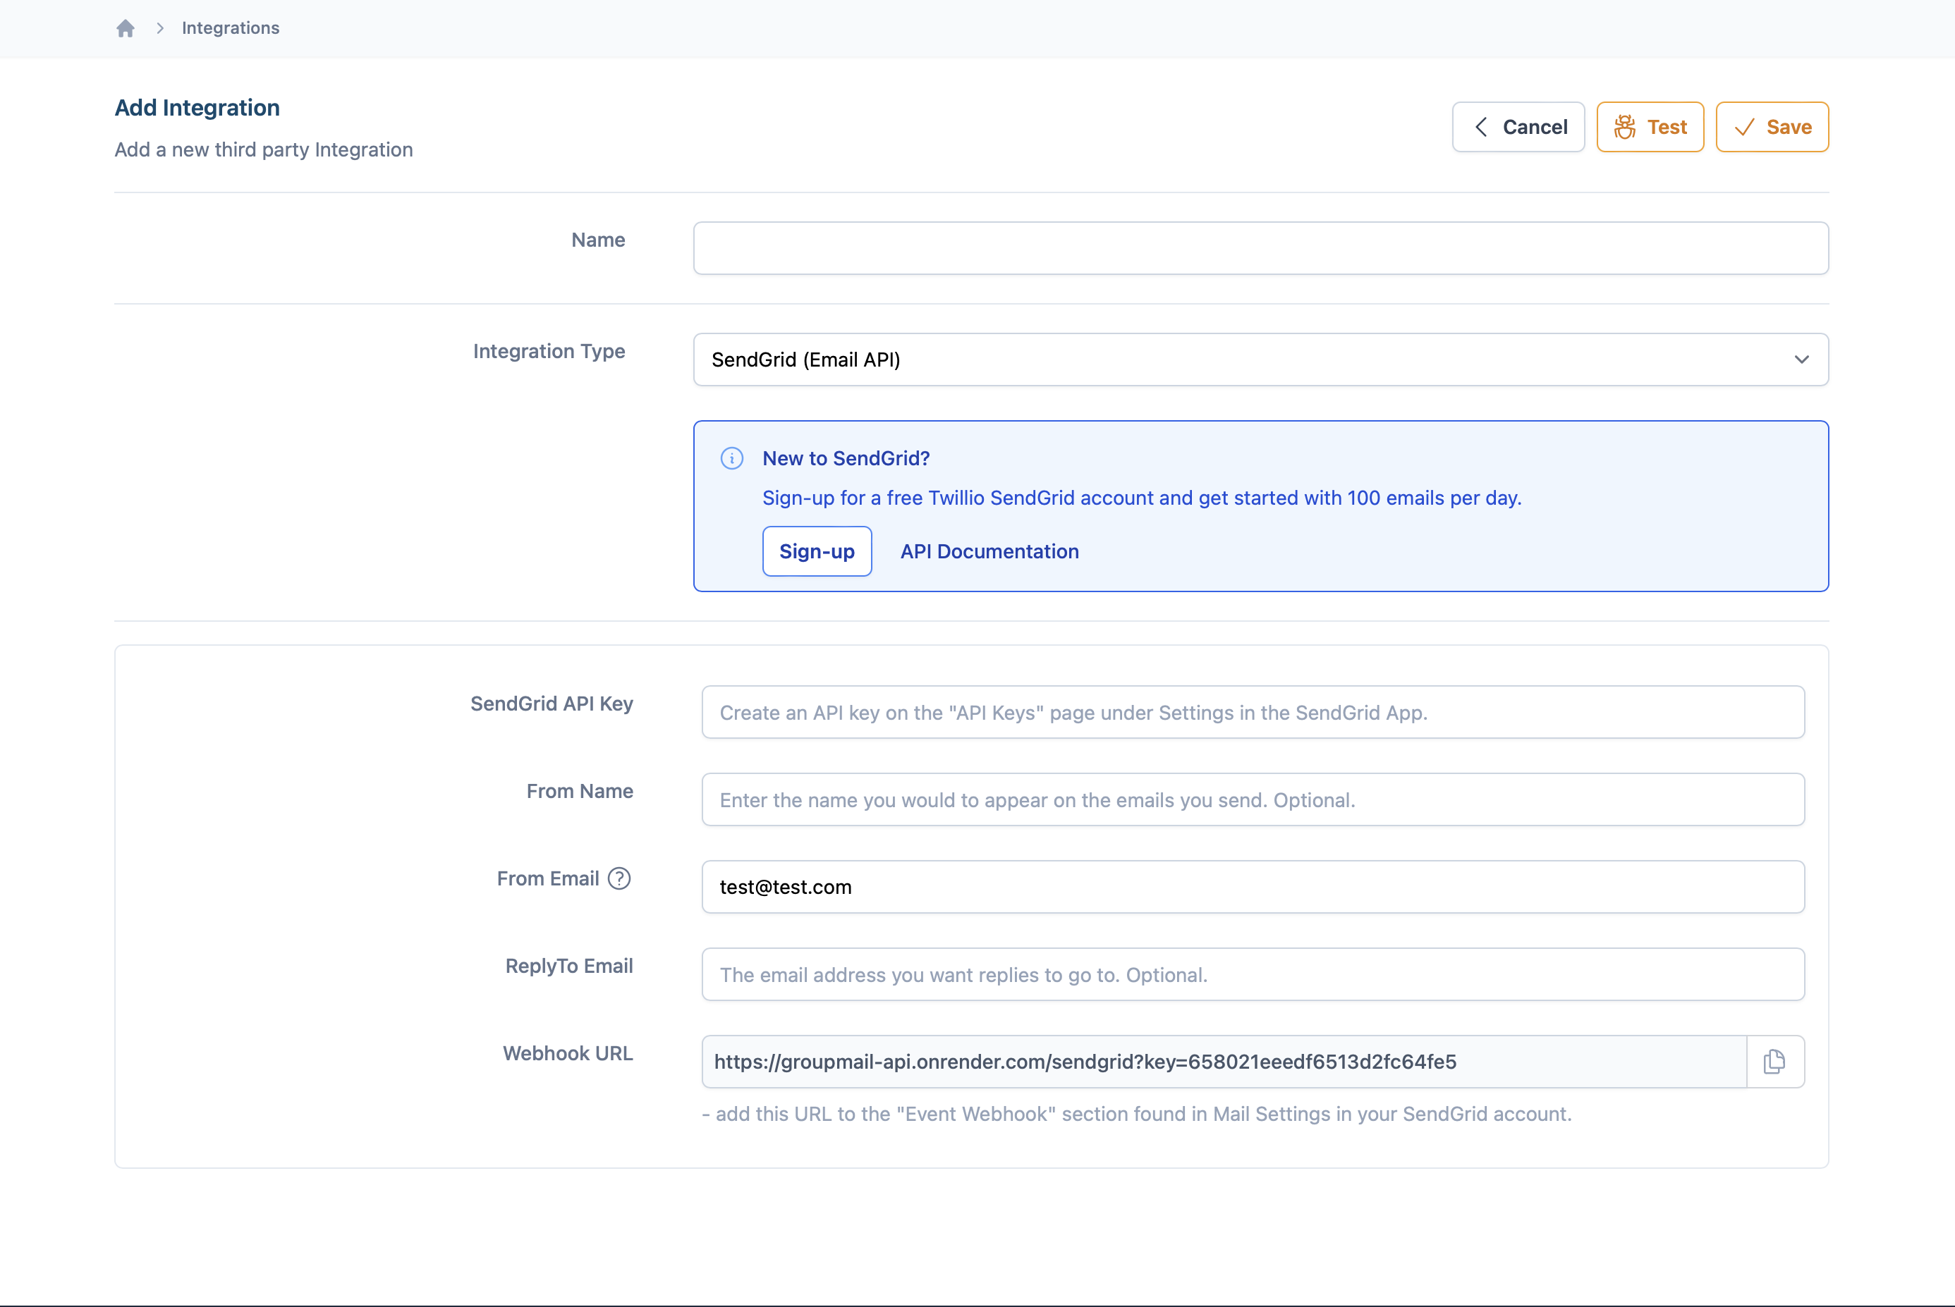The height and width of the screenshot is (1307, 1955).
Task: Click the checkmark icon on Save button
Action: tap(1743, 128)
